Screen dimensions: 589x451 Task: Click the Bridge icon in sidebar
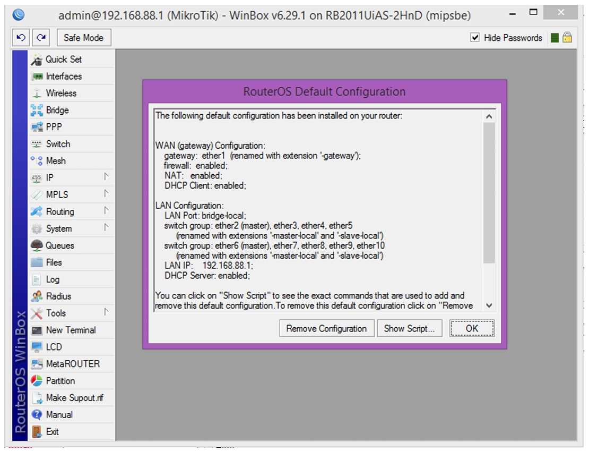37,110
